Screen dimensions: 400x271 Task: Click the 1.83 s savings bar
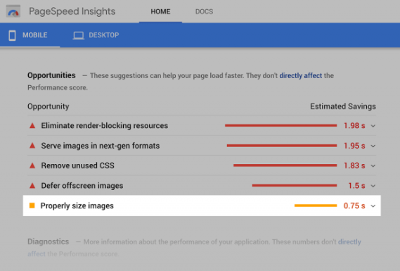285,165
